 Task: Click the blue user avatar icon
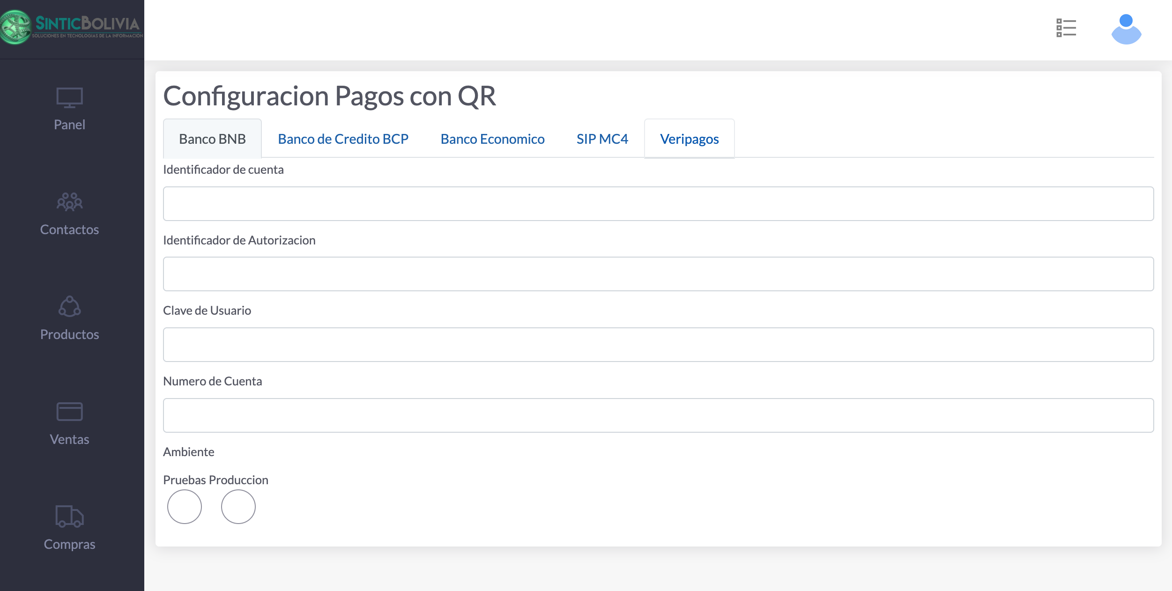(x=1126, y=29)
